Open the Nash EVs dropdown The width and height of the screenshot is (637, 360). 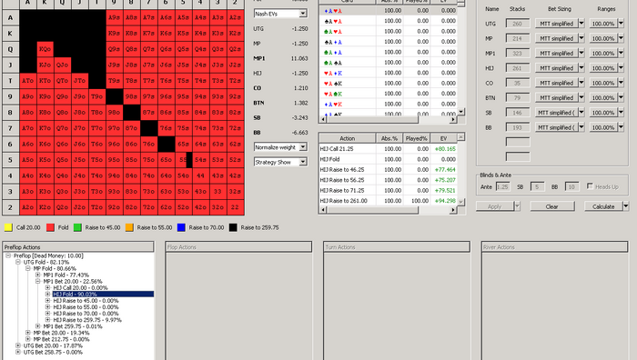pos(303,14)
